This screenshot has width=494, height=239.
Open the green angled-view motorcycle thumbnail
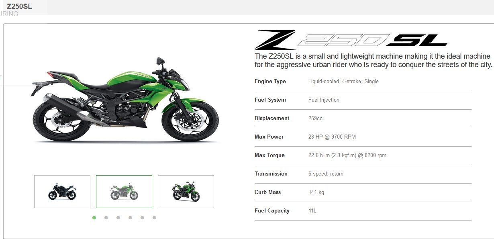tap(186, 192)
